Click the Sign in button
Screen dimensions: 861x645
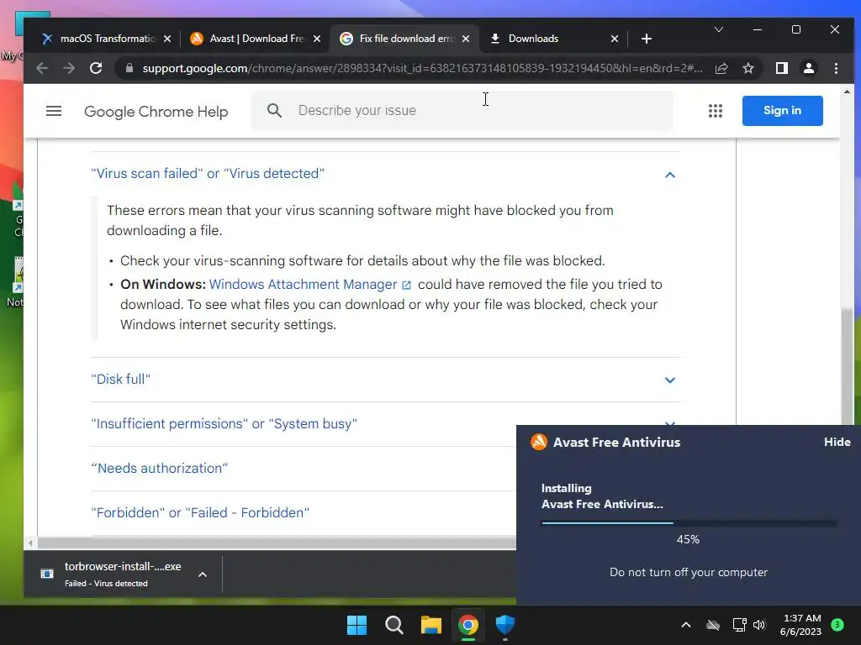tap(782, 111)
